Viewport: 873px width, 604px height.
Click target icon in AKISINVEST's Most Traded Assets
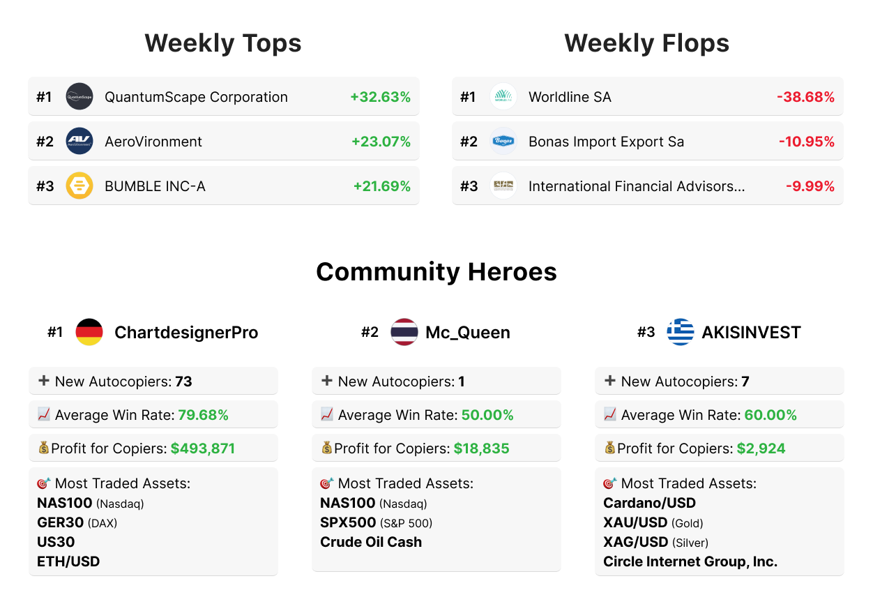pyautogui.click(x=610, y=483)
